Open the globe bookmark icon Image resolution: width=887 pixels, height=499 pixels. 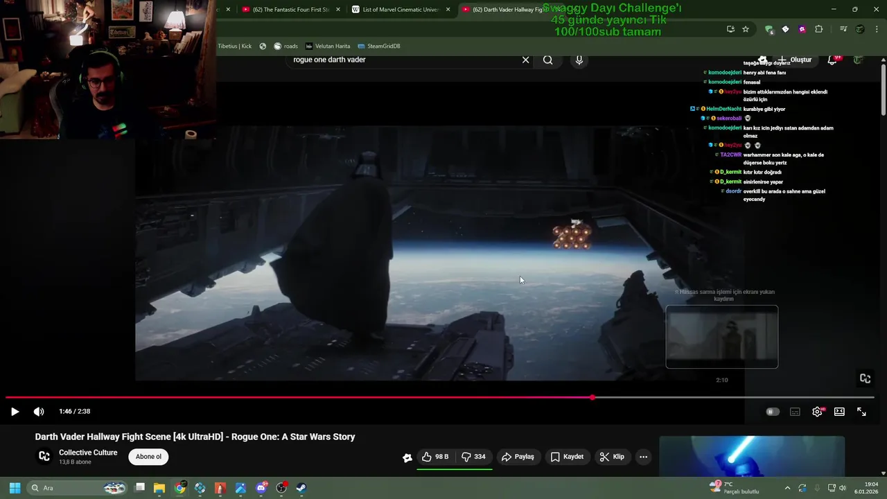click(263, 46)
